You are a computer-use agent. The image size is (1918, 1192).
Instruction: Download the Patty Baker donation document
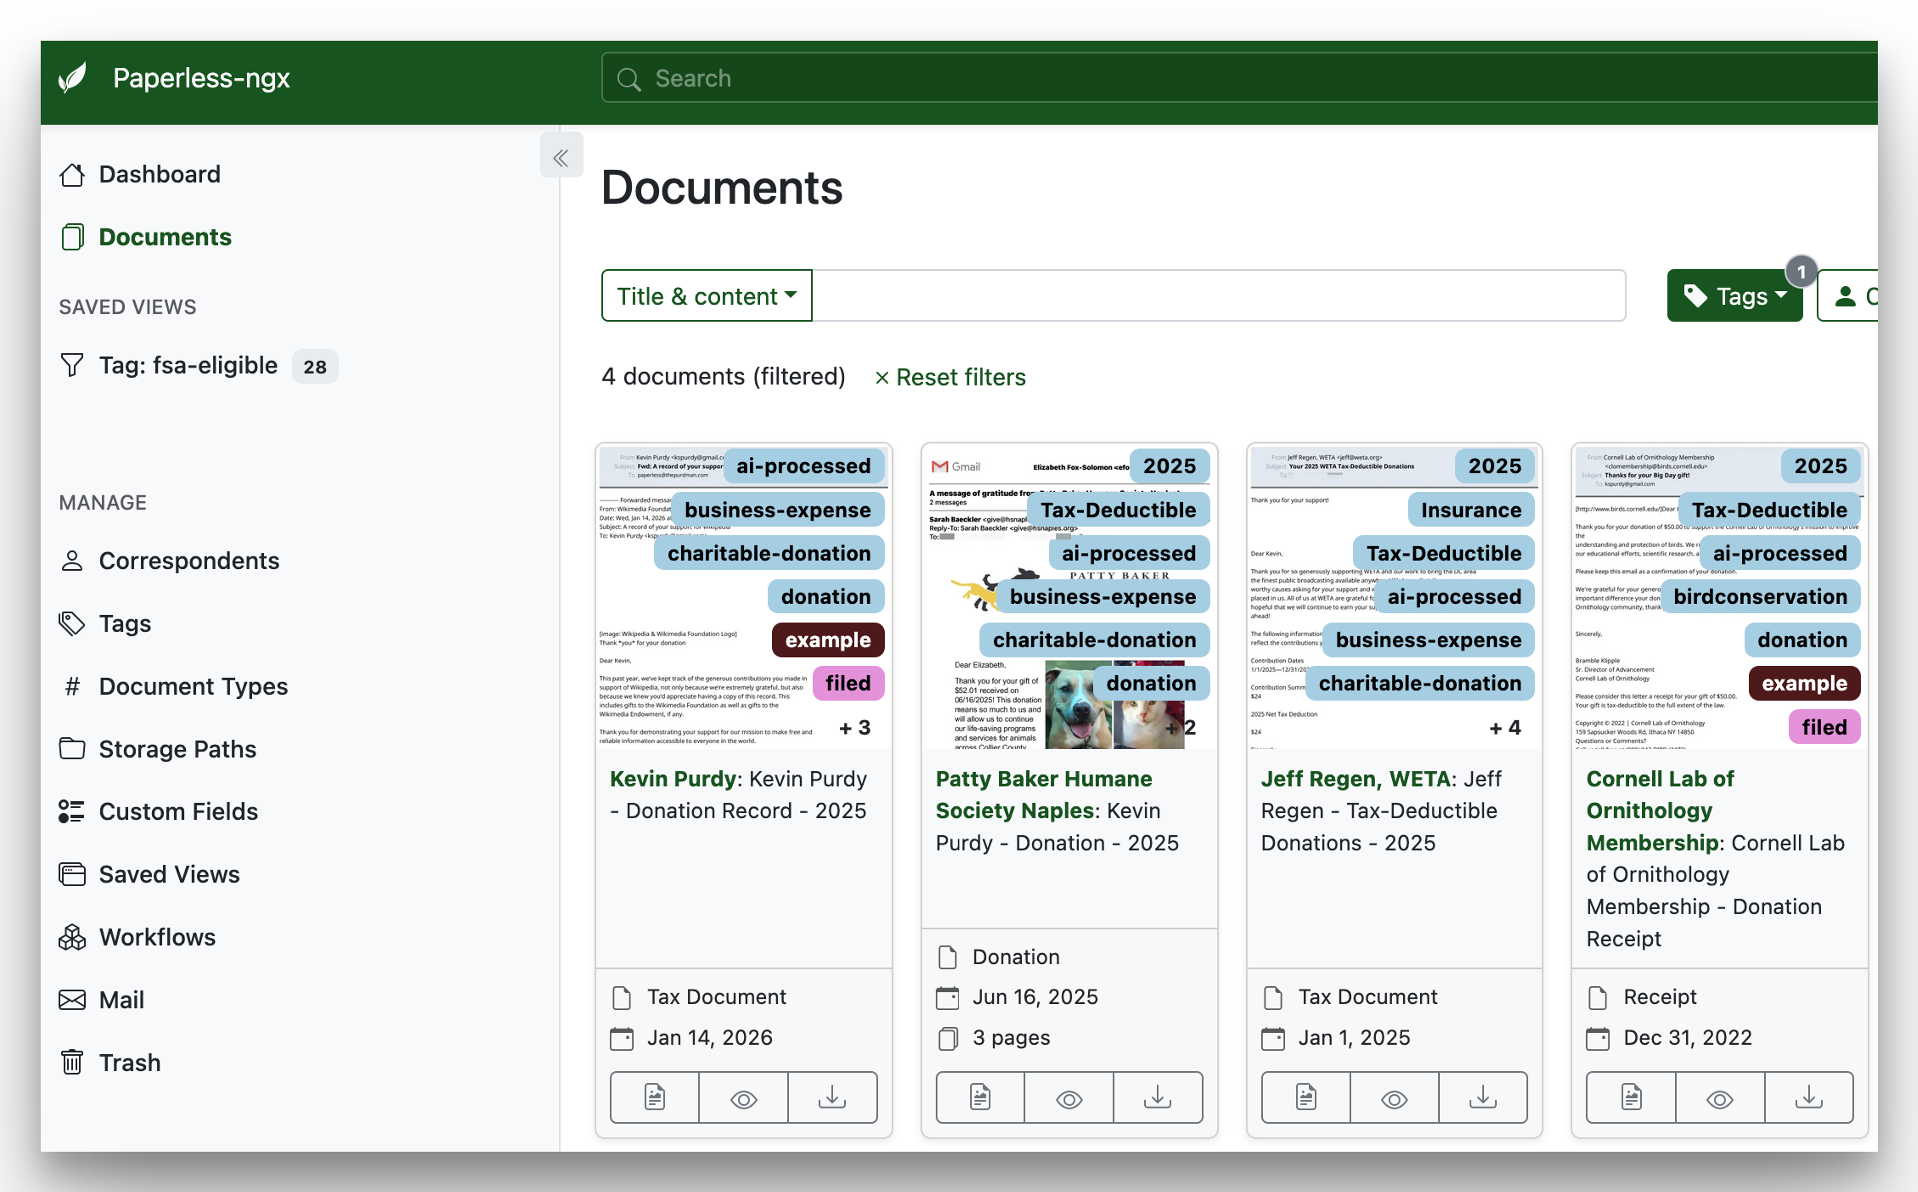[1158, 1098]
